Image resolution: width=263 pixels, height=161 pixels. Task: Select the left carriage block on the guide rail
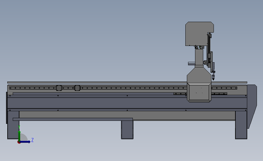tap(59, 88)
